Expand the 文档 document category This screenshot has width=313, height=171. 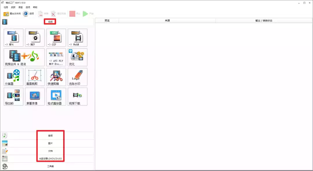coord(47,151)
